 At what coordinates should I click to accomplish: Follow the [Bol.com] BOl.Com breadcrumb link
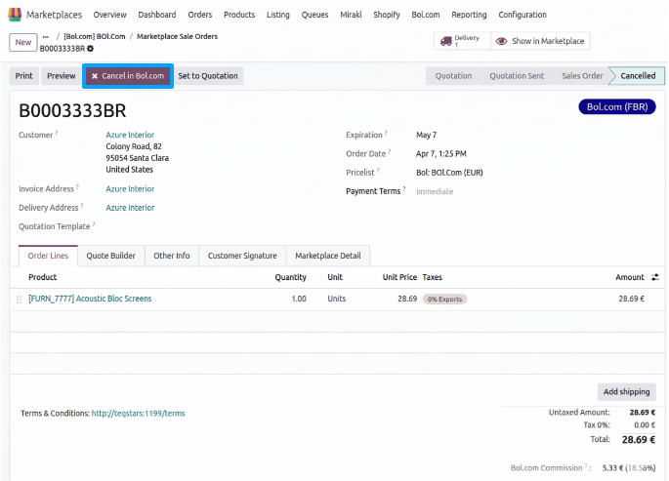[x=95, y=37]
